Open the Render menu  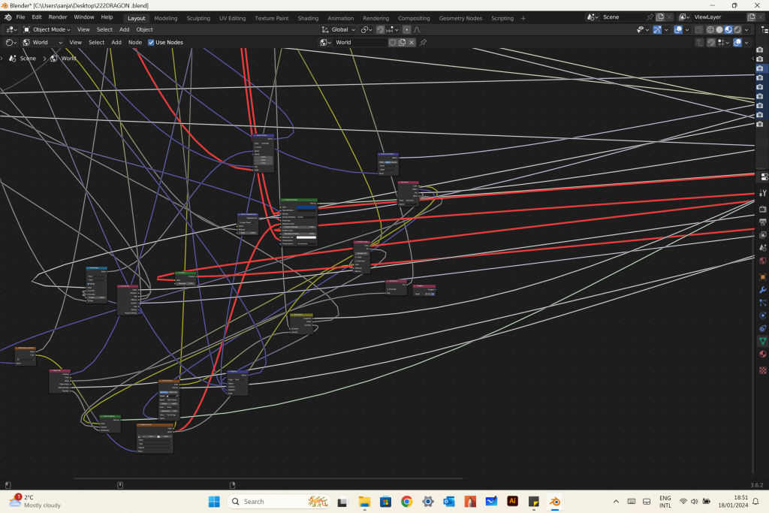tap(57, 17)
